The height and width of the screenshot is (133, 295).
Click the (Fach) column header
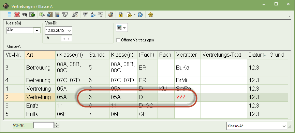(x=147, y=55)
